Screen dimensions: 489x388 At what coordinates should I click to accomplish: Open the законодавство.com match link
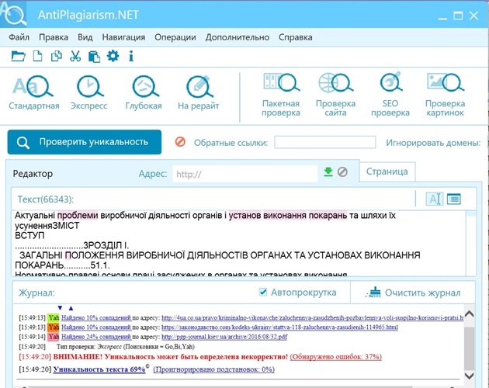point(279,327)
